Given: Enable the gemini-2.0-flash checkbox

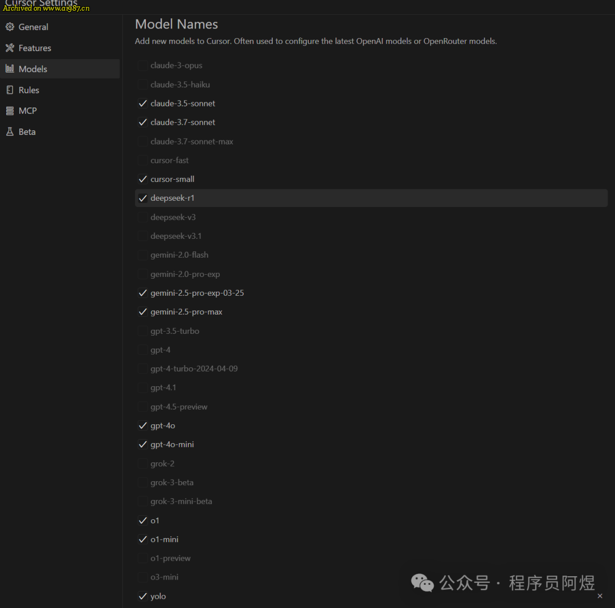Looking at the screenshot, I should [x=143, y=255].
